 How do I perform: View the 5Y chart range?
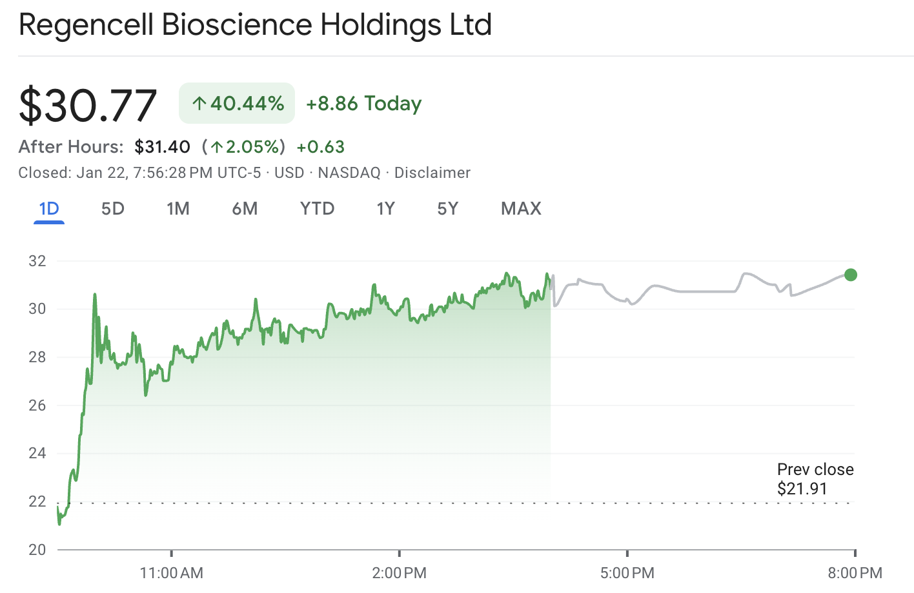point(447,209)
